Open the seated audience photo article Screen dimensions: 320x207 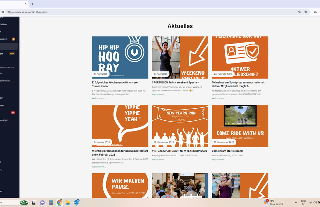click(180, 185)
